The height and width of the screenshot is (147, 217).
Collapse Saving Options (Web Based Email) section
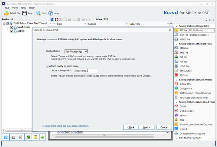176,102
